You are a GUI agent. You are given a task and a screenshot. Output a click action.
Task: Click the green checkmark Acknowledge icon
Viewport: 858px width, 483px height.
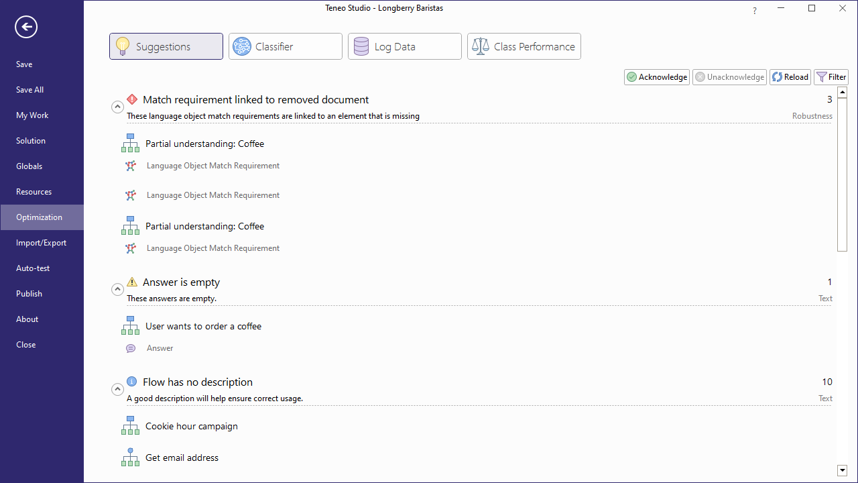pos(631,77)
